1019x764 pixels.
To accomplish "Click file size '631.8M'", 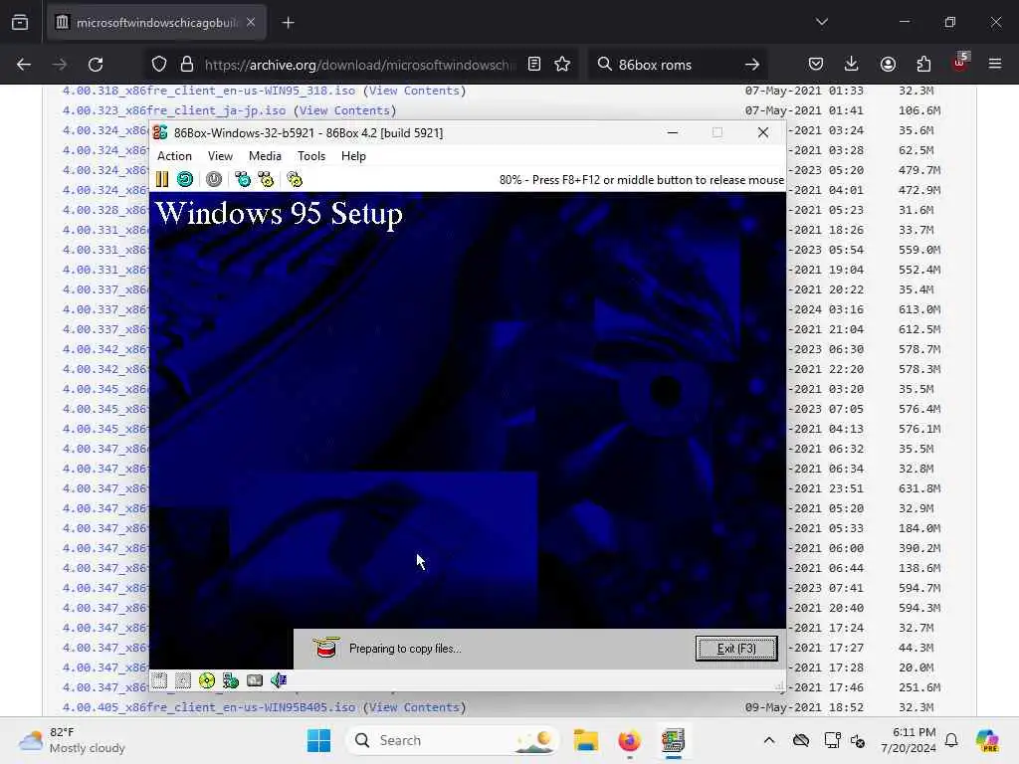I will 919,488.
